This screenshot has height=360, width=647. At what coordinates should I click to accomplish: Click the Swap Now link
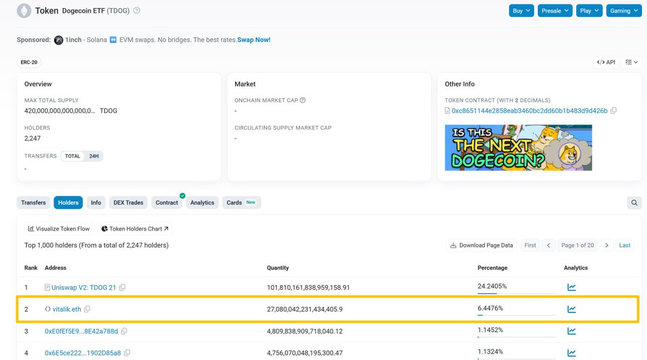click(x=253, y=39)
